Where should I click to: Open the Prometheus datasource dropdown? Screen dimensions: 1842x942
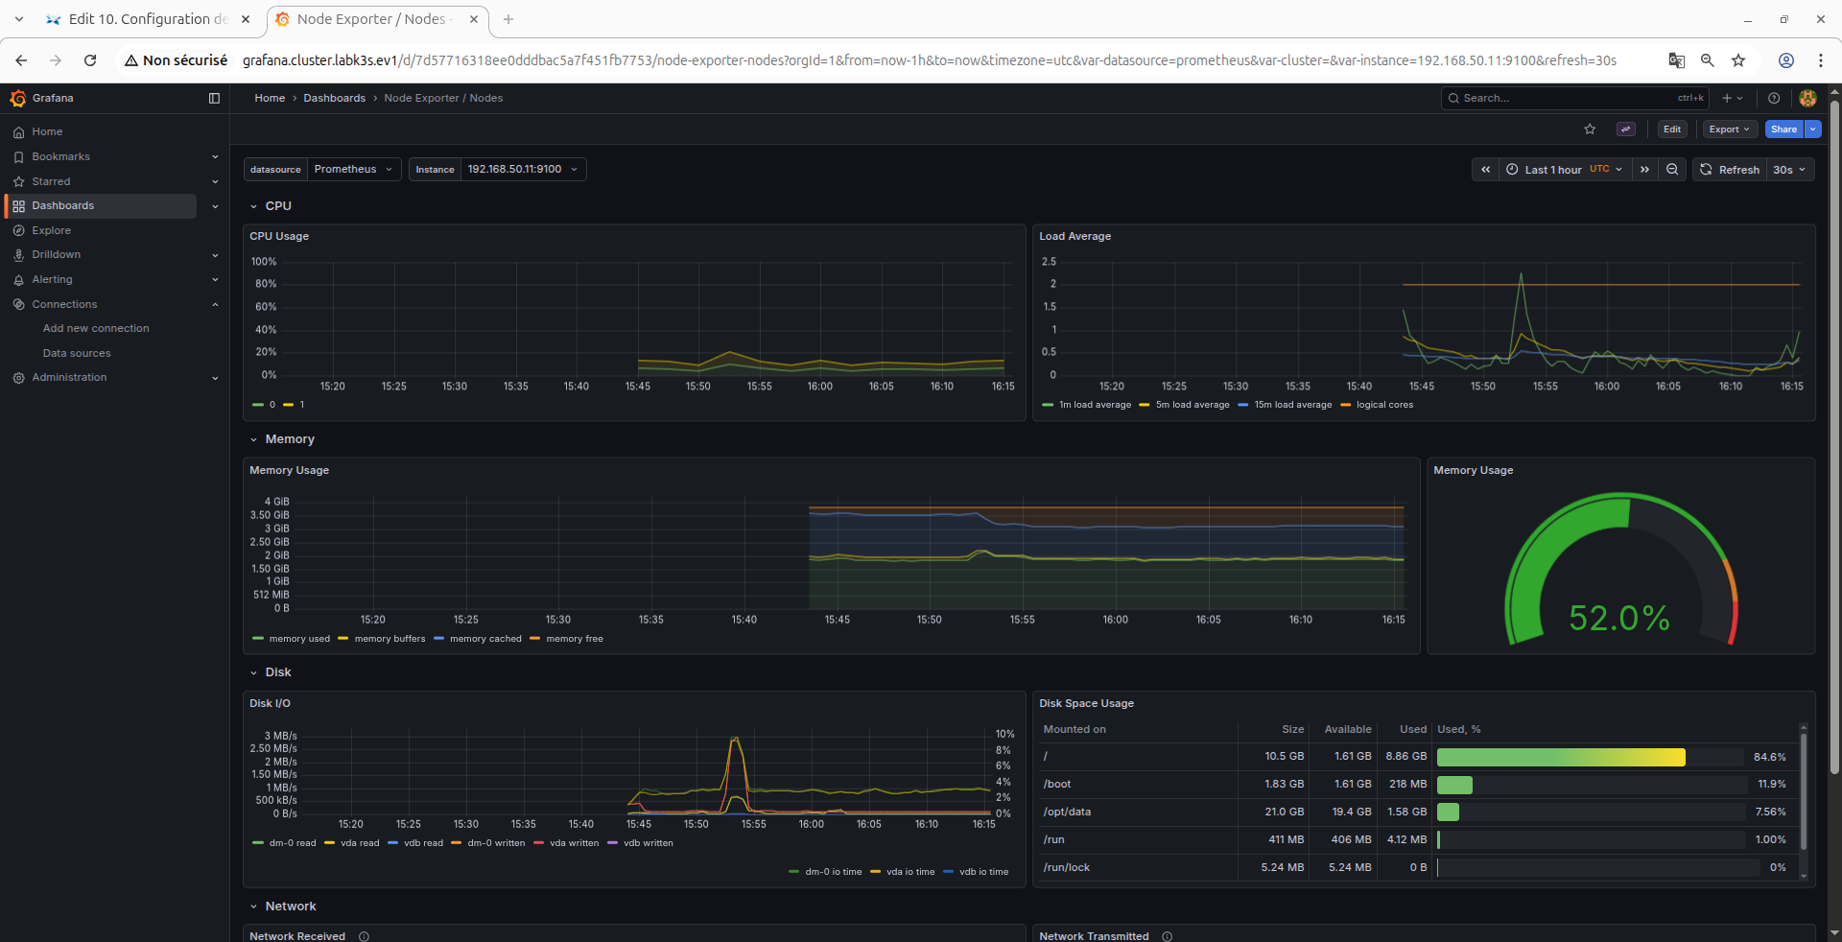click(x=353, y=170)
